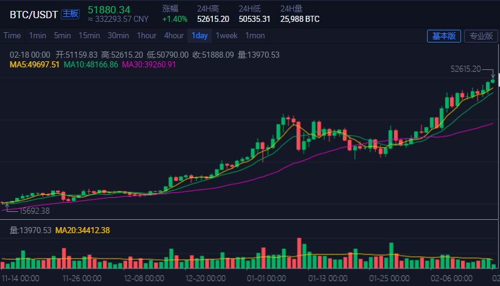Switch chart to 4hour interval
The width and height of the screenshot is (500, 286).
click(174, 36)
